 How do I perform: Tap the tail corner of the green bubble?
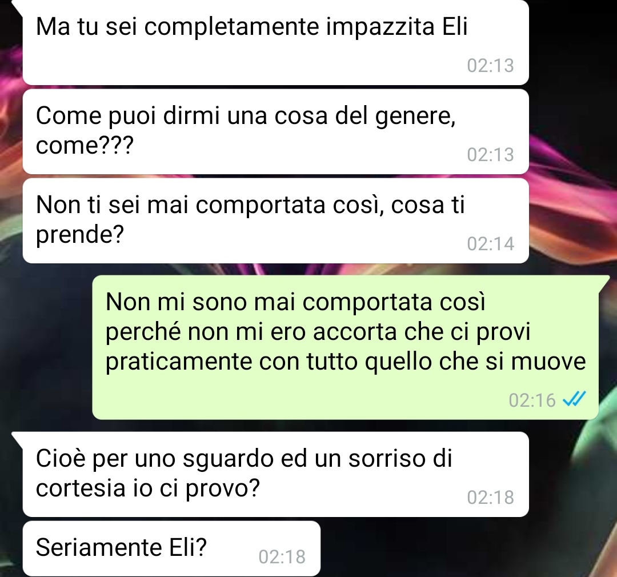tap(604, 282)
